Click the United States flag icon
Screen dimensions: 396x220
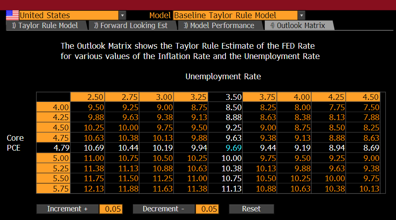pyautogui.click(x=12, y=15)
